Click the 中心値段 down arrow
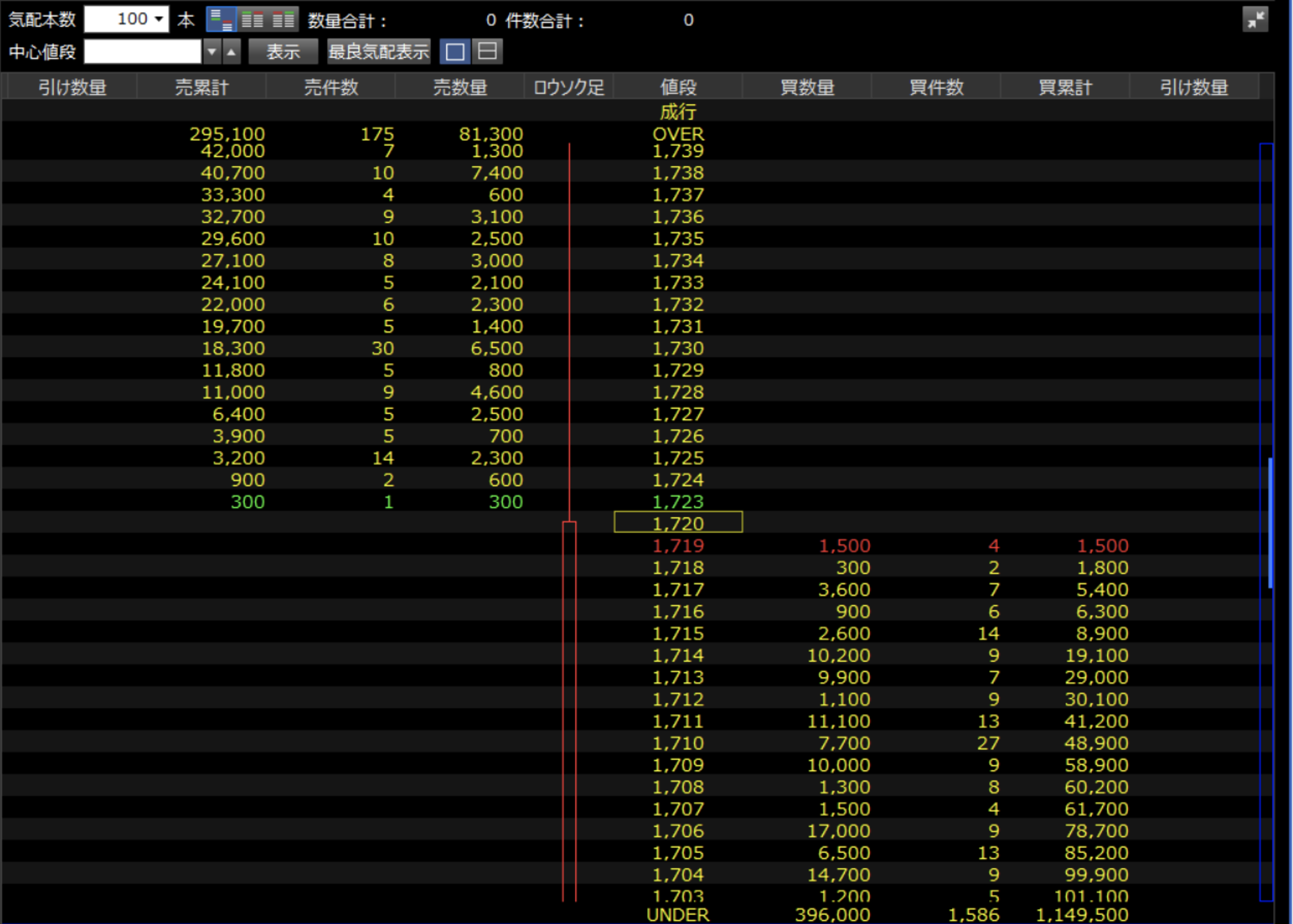This screenshot has width=1293, height=924. 212,52
